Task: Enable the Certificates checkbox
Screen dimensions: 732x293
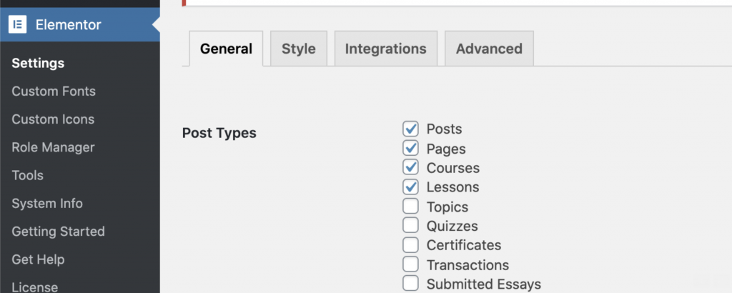Action: click(x=410, y=245)
